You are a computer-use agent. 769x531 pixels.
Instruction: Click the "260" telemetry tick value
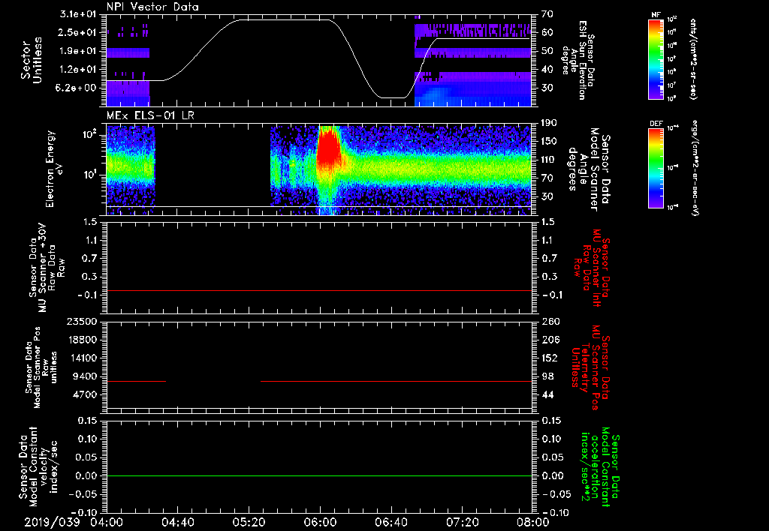pos(550,321)
